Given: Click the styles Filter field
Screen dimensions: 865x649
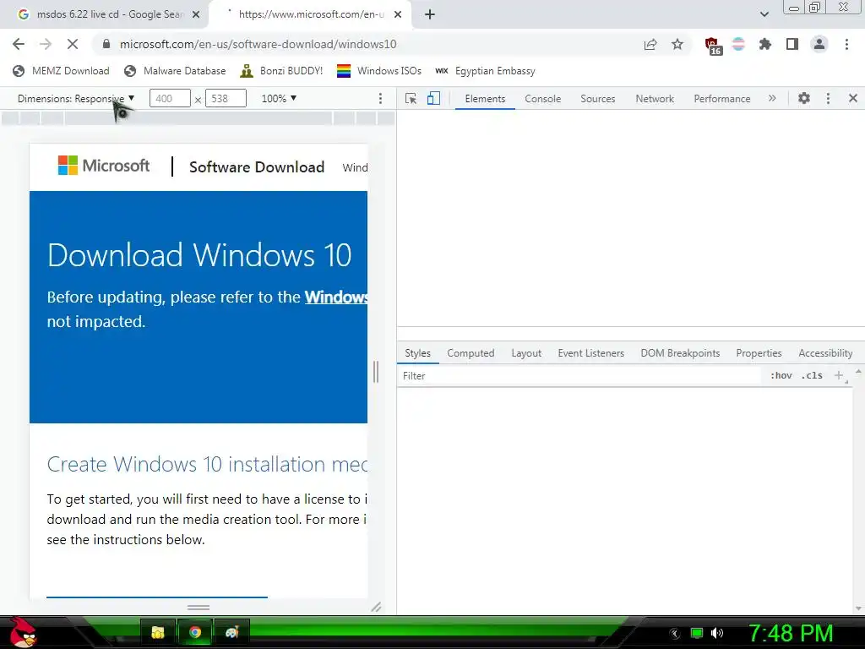Looking at the screenshot, I should 579,376.
